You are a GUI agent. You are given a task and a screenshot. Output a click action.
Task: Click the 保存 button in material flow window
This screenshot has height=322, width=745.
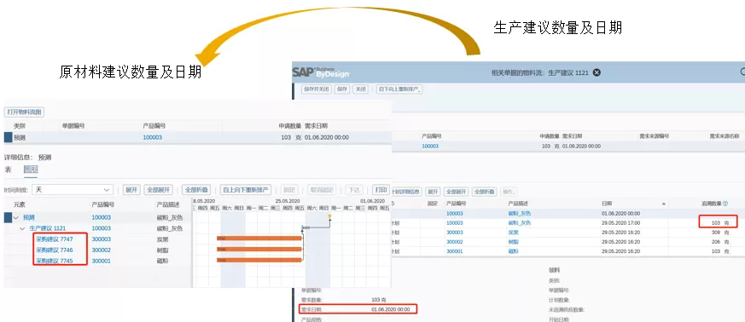342,89
